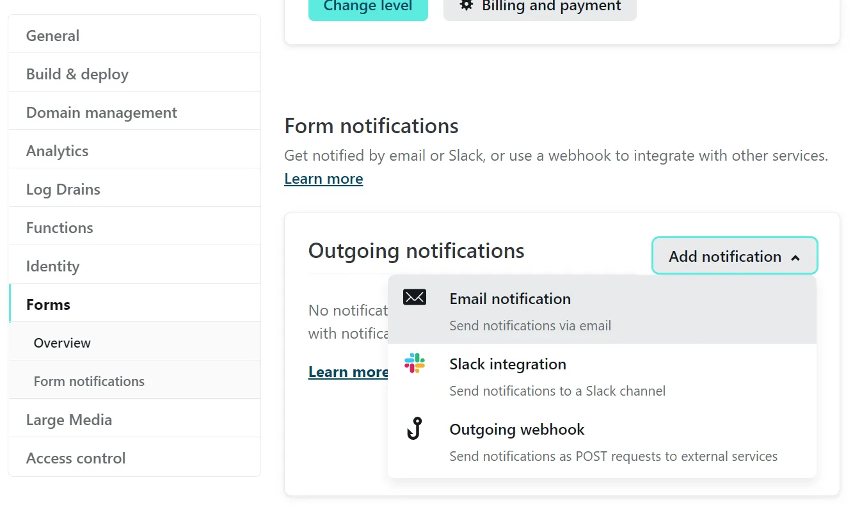Click the gear icon on Billing and payment
Viewport: 853px width, 507px height.
(x=466, y=6)
